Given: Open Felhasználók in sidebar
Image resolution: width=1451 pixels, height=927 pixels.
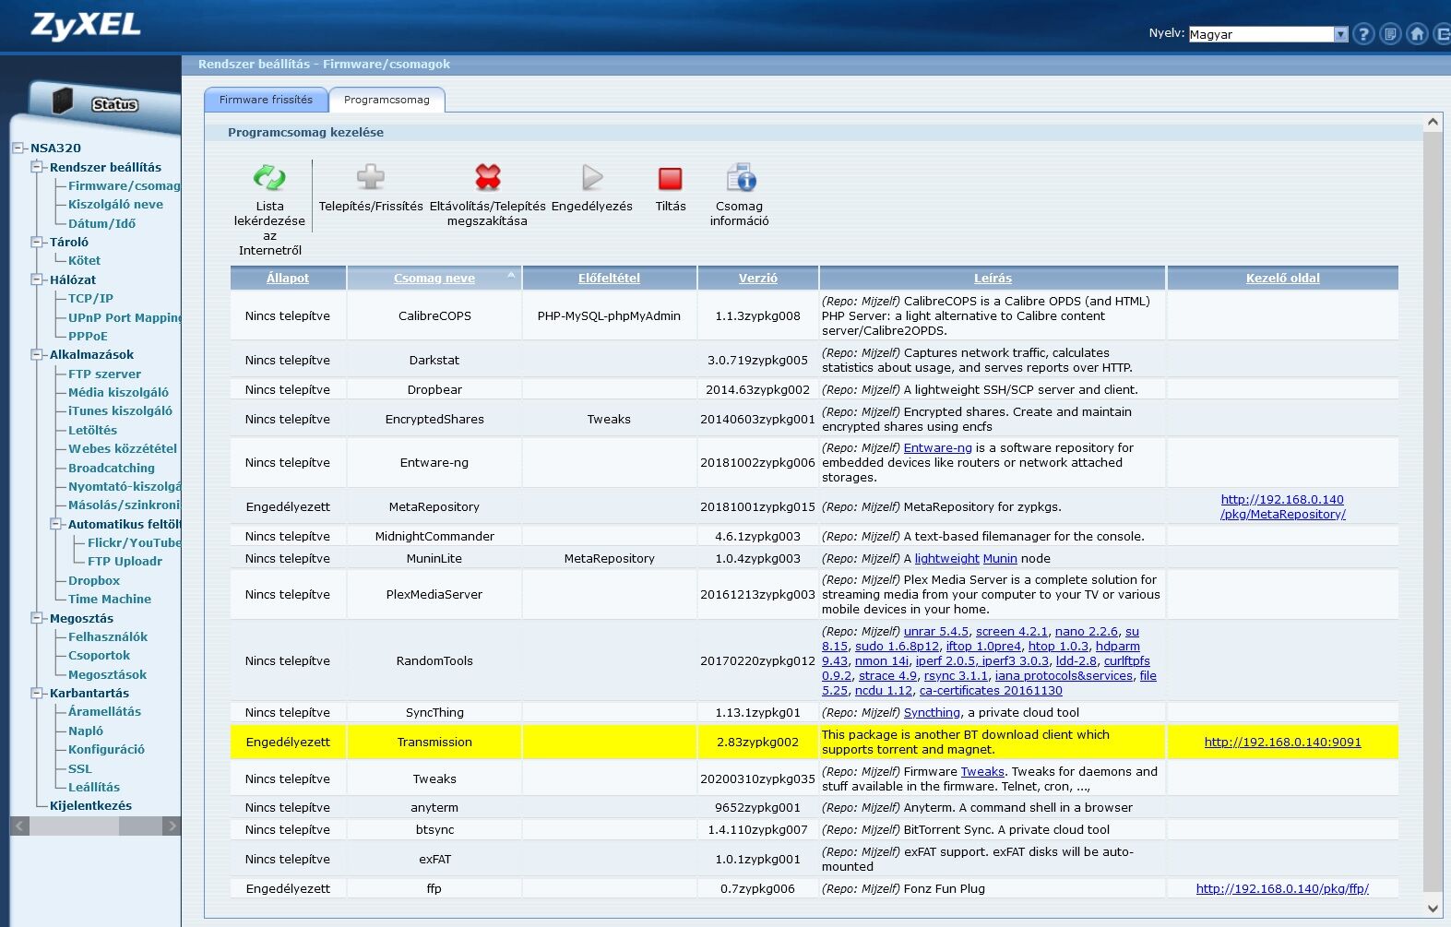Looking at the screenshot, I should click(107, 636).
